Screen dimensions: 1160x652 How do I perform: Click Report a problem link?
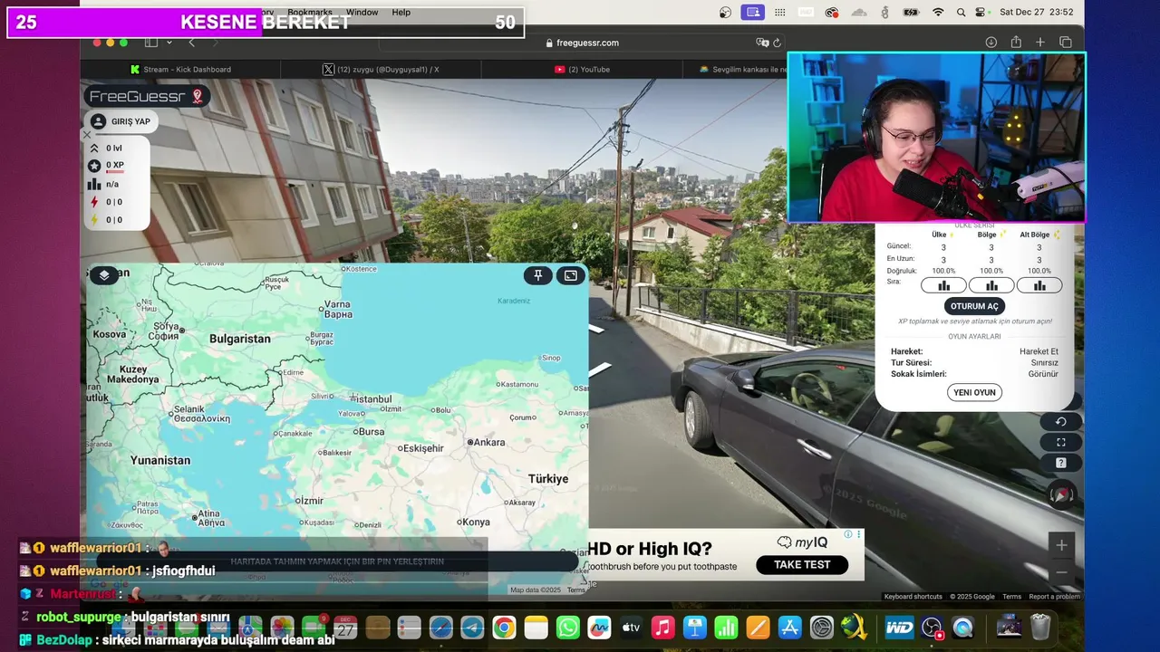1054,597
